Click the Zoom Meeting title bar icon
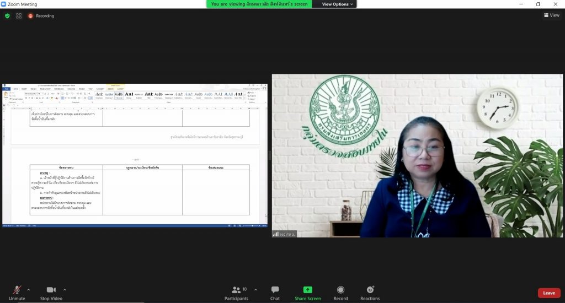 coord(4,4)
